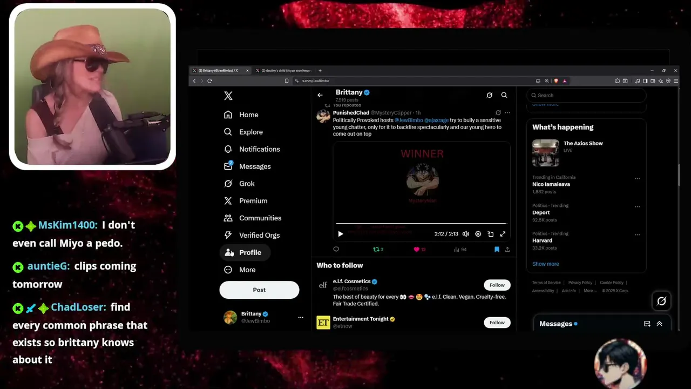Open options for Deport trend
This screenshot has height=389, width=691.
(638, 206)
